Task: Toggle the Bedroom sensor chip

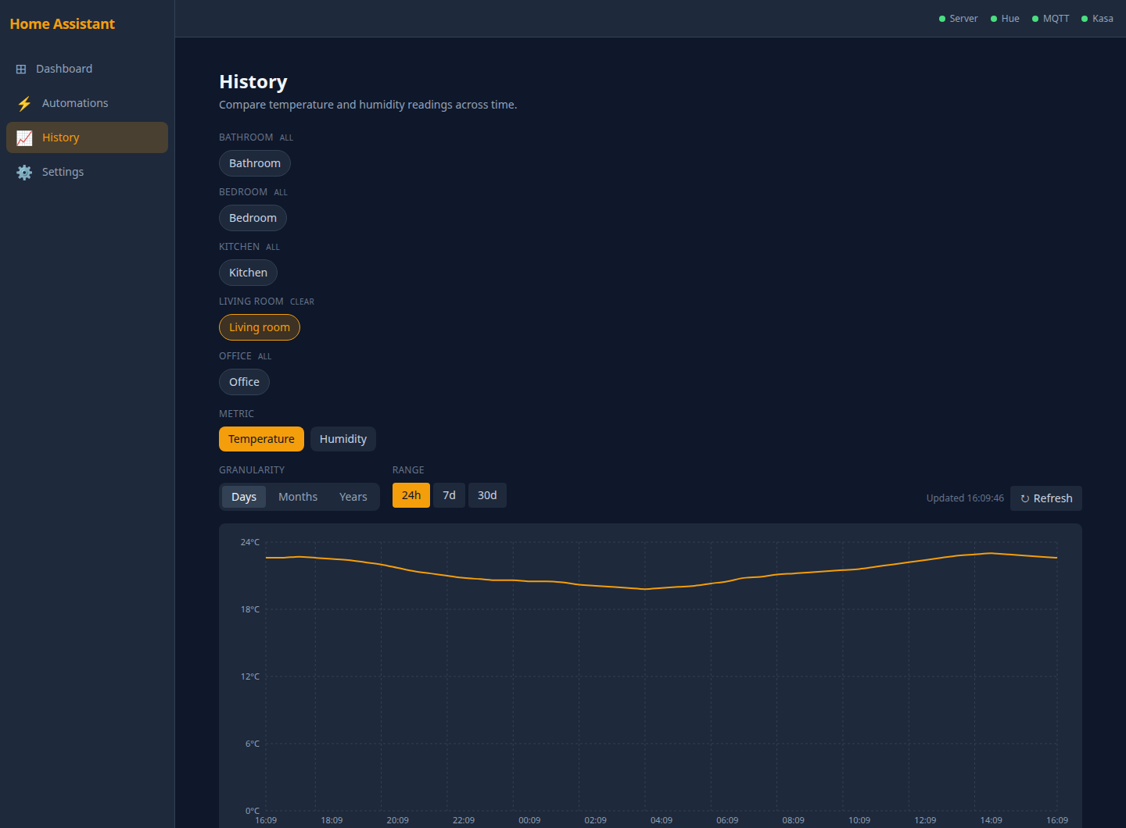Action: click(x=253, y=218)
